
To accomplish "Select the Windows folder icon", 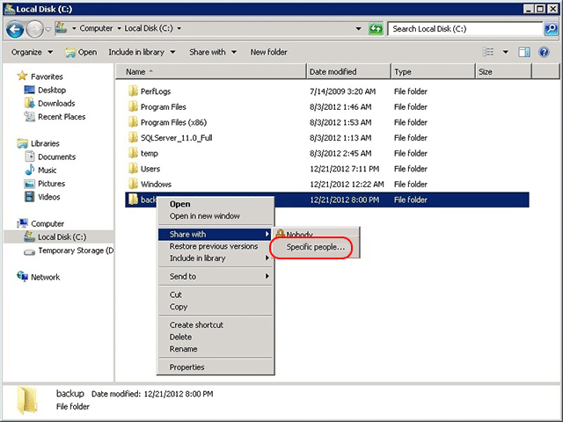I will (133, 184).
